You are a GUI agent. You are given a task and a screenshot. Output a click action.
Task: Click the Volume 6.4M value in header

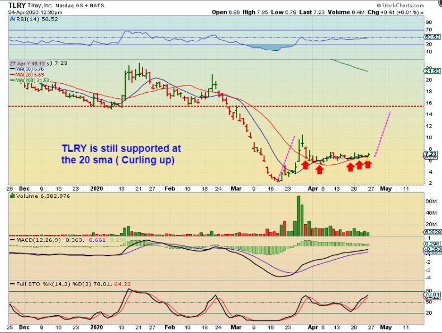[346, 12]
